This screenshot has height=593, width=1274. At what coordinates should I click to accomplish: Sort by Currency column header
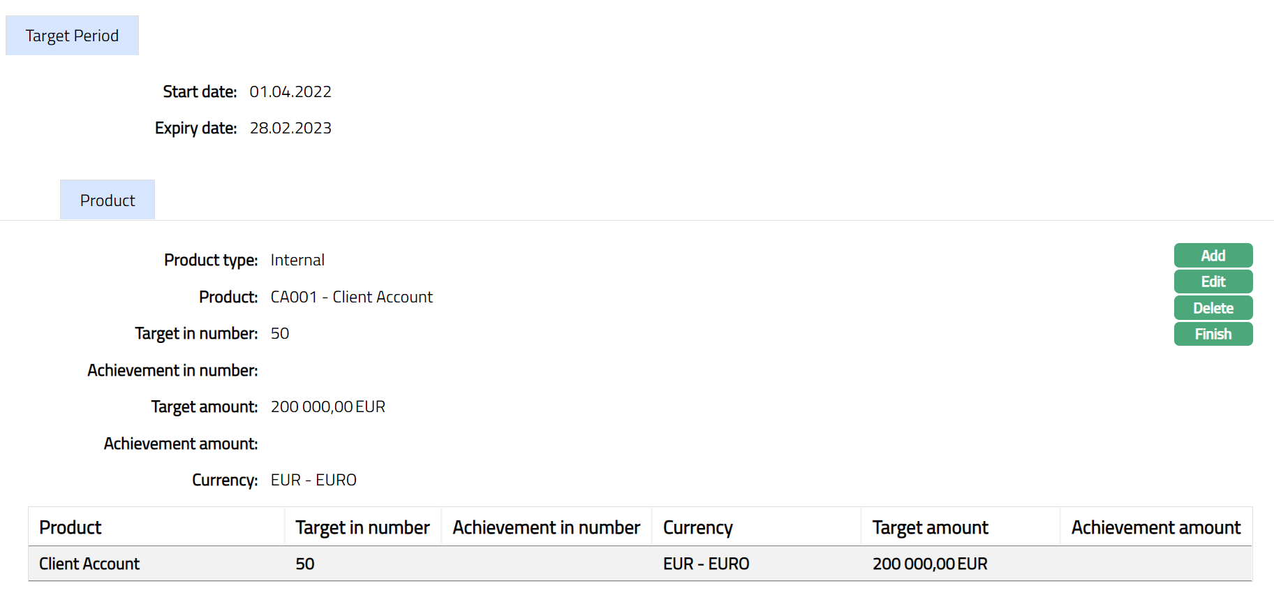(x=697, y=527)
